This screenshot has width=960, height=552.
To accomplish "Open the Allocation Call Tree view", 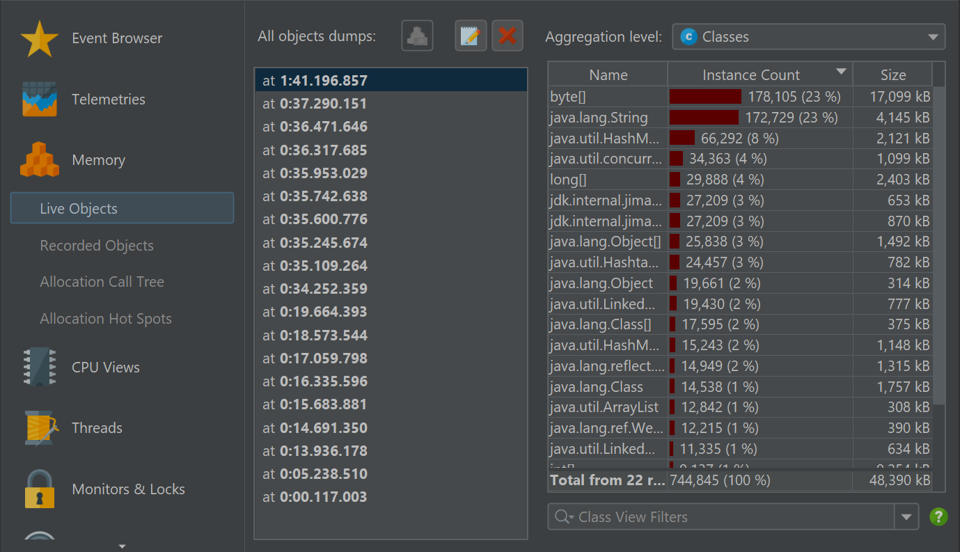I will 102,282.
